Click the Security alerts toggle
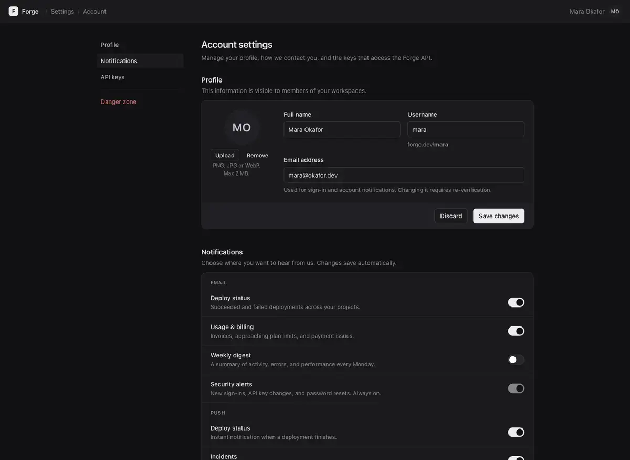630x460 pixels. coord(516,389)
